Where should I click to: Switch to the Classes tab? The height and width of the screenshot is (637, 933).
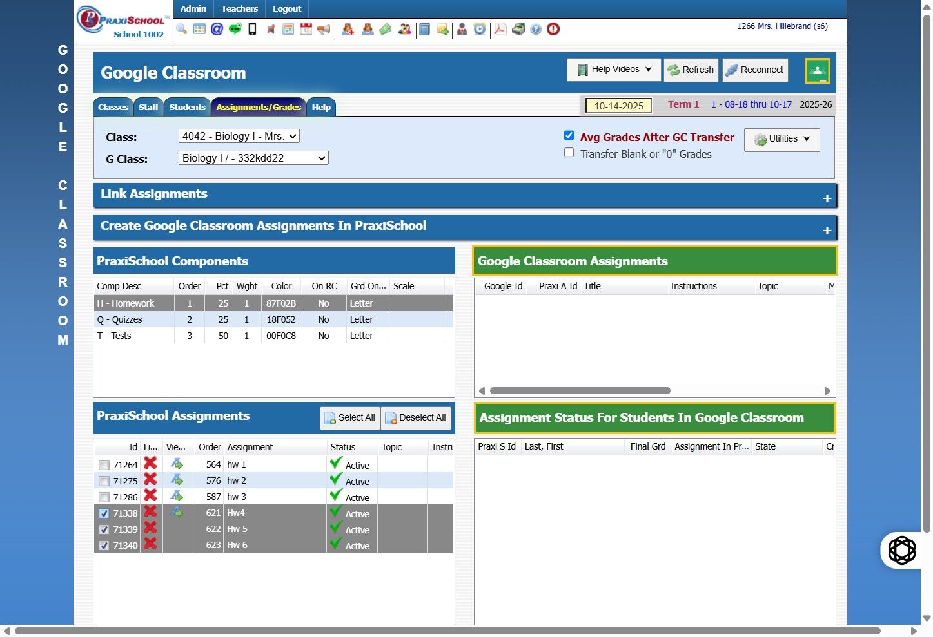[x=113, y=108]
